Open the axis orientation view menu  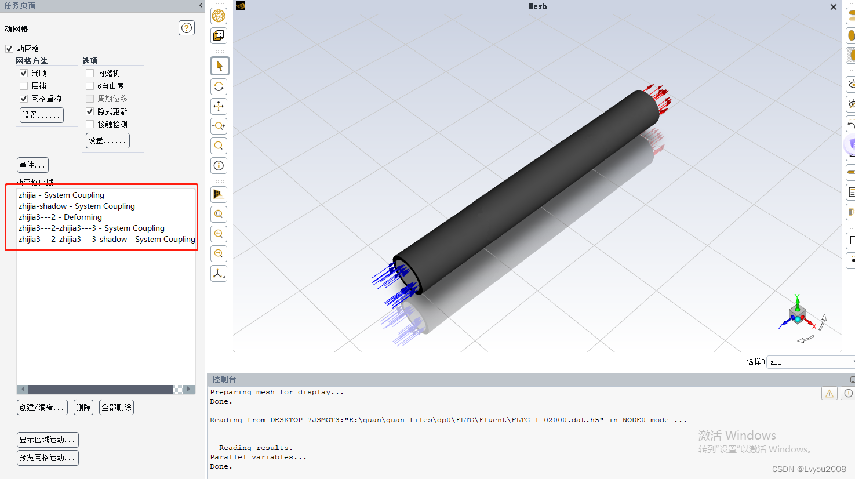(219, 274)
